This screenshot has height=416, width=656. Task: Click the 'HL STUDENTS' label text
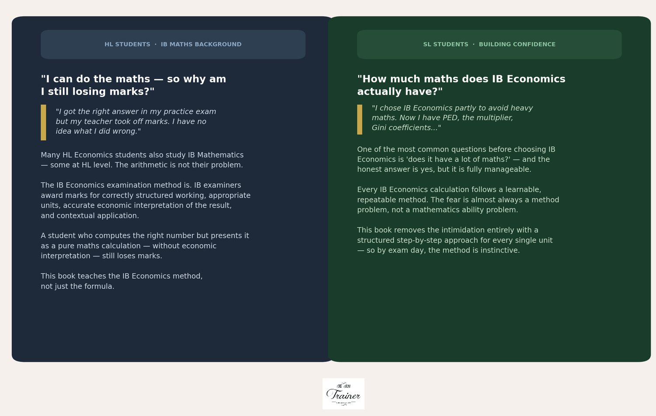(x=127, y=45)
